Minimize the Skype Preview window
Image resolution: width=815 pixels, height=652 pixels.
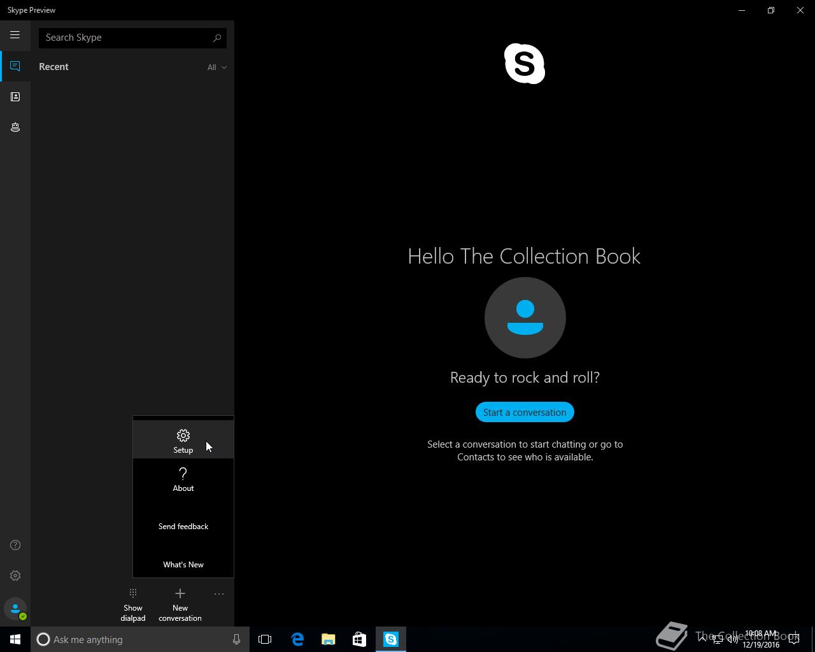click(742, 10)
